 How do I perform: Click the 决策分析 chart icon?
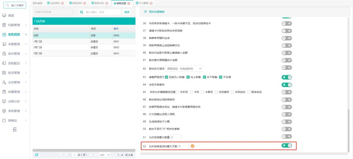pyautogui.click(x=4, y=101)
